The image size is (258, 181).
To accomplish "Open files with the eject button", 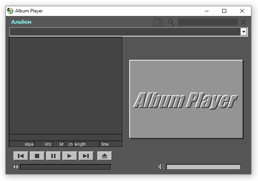I will tap(104, 156).
